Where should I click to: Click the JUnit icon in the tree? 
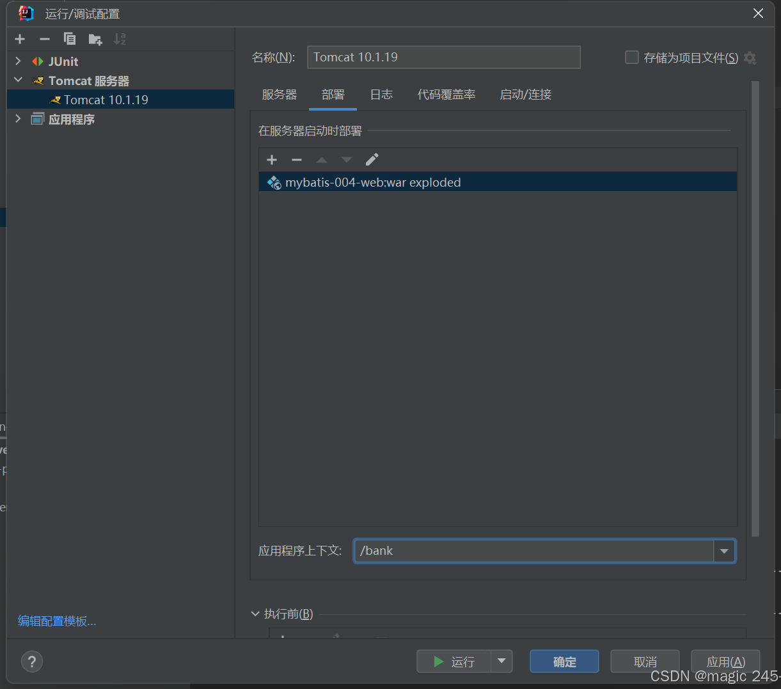click(38, 61)
